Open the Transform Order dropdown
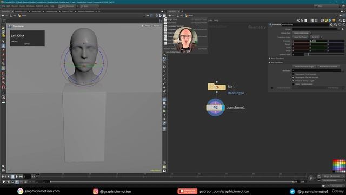This screenshot has width=346, height=195. click(x=301, y=37)
